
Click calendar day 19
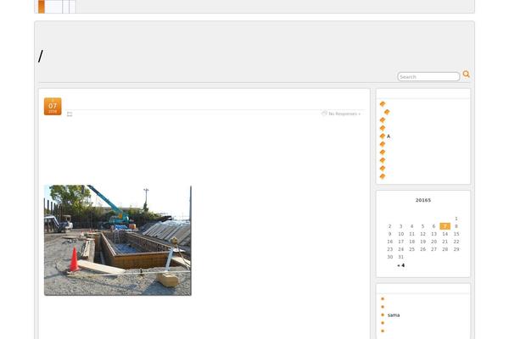(422, 242)
